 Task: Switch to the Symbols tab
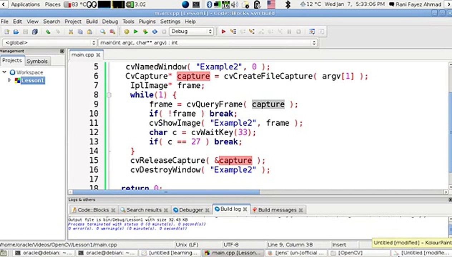point(37,61)
